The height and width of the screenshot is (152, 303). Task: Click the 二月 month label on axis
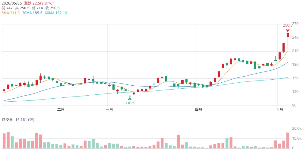point(61,110)
